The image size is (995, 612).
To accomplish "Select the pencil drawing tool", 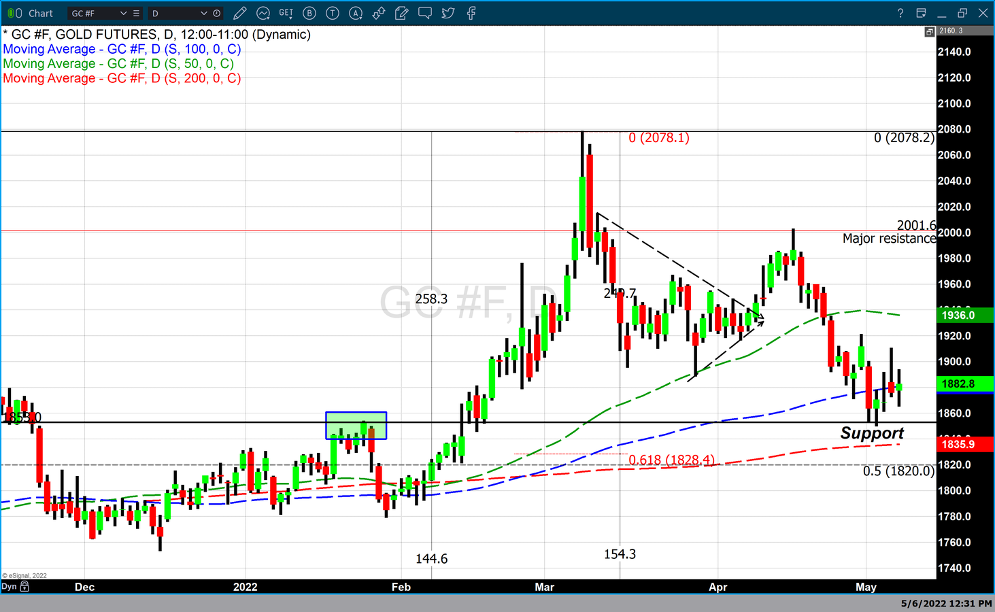I will 239,13.
